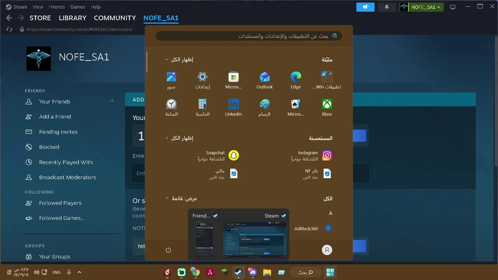Show hidden system tray icons chevron

(79, 272)
